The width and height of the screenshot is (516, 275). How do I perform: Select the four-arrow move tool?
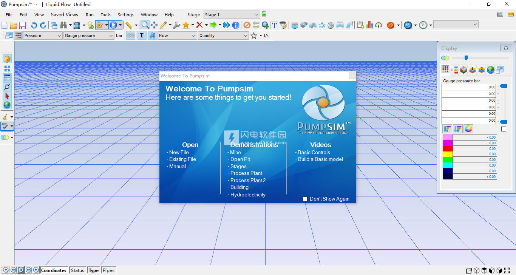tap(154, 25)
